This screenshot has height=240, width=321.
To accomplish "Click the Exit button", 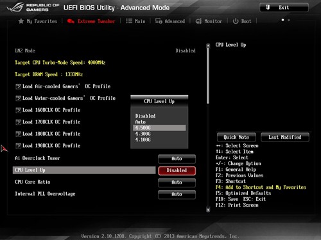I will click(284, 8).
